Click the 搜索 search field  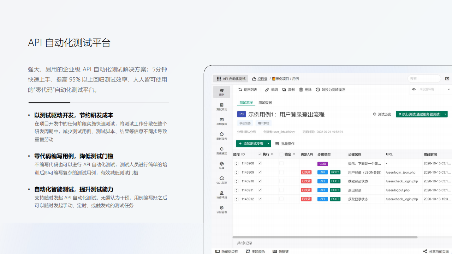coord(424,79)
